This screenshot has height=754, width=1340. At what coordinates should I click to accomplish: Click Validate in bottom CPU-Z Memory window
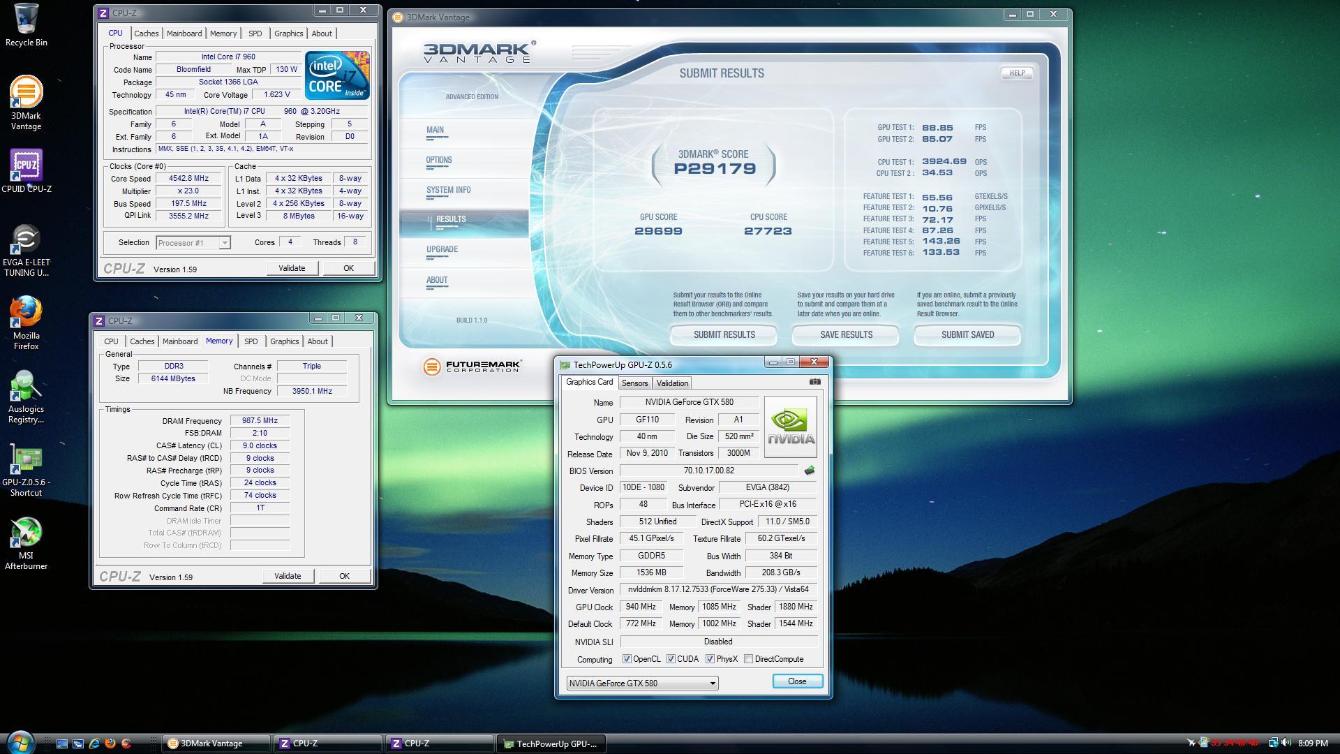coord(288,576)
